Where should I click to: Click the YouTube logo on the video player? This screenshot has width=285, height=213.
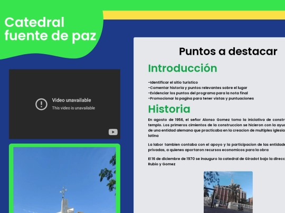113,132
